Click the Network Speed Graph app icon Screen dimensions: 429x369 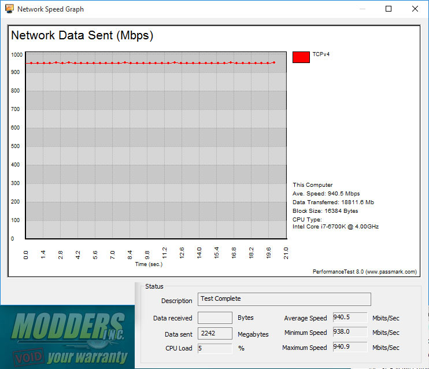point(9,9)
